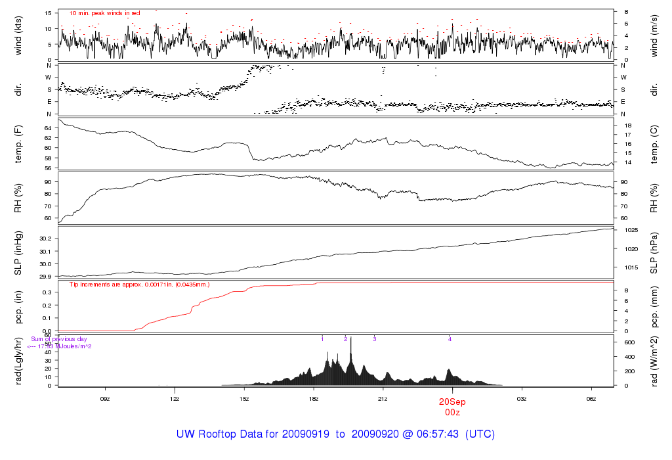The height and width of the screenshot is (460, 672).
Task: Click the 'rad(Lgly/hr)' axis label
Action: coord(18,361)
